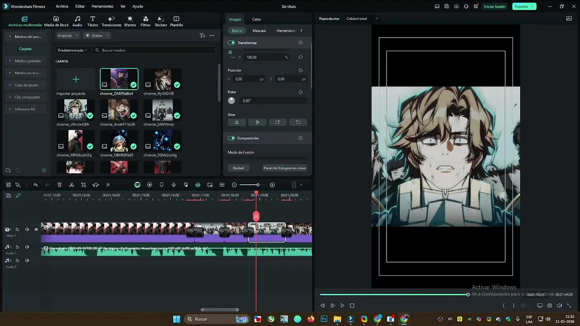This screenshot has width=580, height=326.
Task: Select the crop tool in timeline toolbar
Action: tap(83, 185)
